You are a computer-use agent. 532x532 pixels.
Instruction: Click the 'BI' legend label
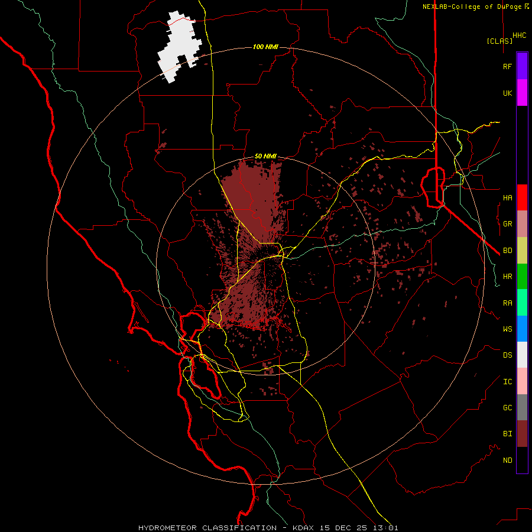pos(507,434)
